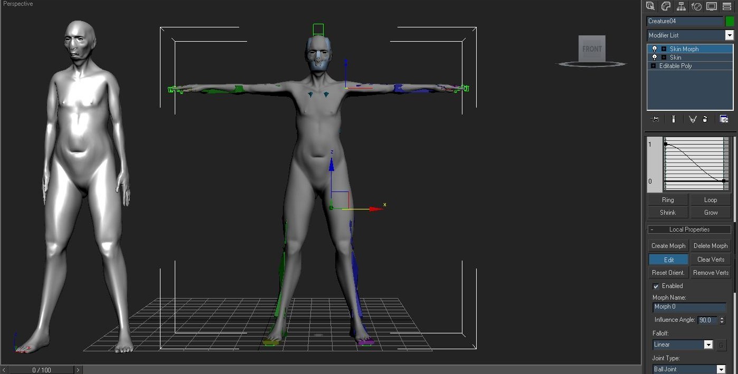Expand Skin modifier sub-object levels

tap(664, 57)
